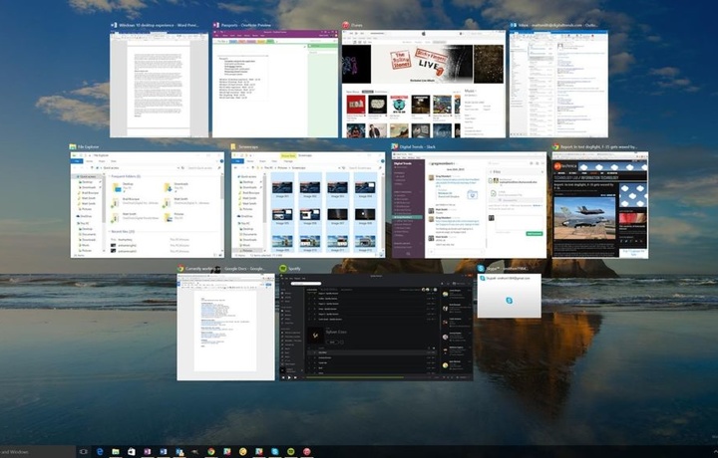Click the Chrome taskbar icon

(211, 452)
